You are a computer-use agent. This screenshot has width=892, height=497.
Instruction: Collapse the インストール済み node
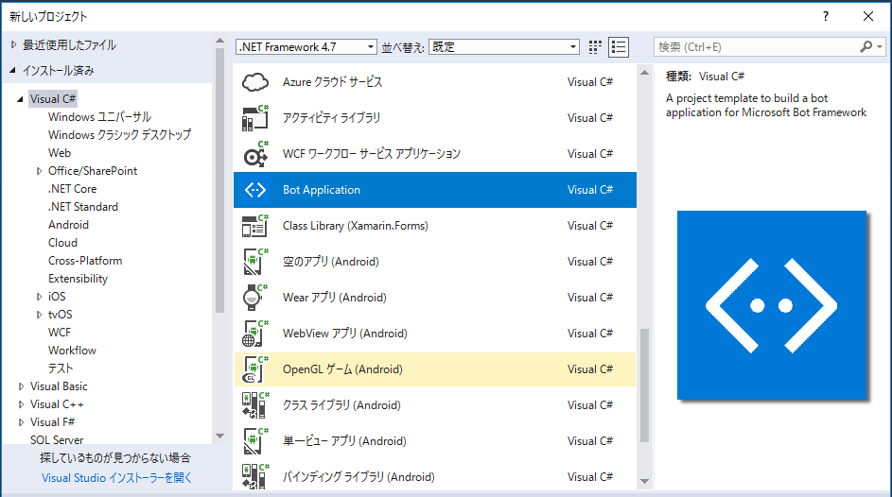click(x=13, y=71)
